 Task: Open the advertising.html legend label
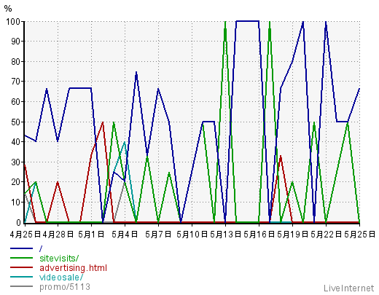click(x=73, y=268)
